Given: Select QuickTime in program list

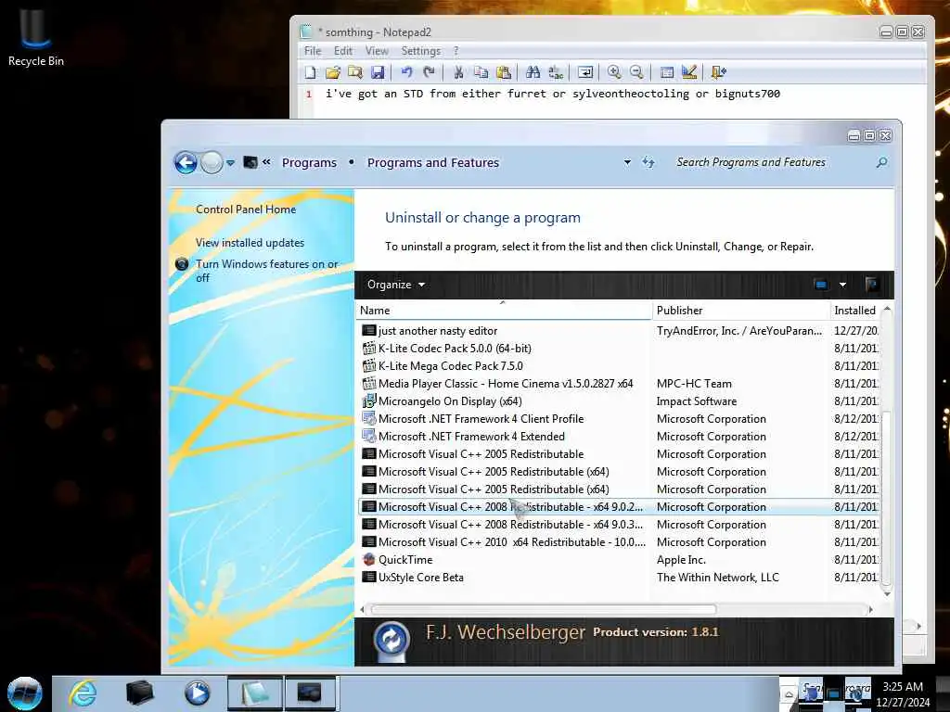Looking at the screenshot, I should click(x=618, y=560).
